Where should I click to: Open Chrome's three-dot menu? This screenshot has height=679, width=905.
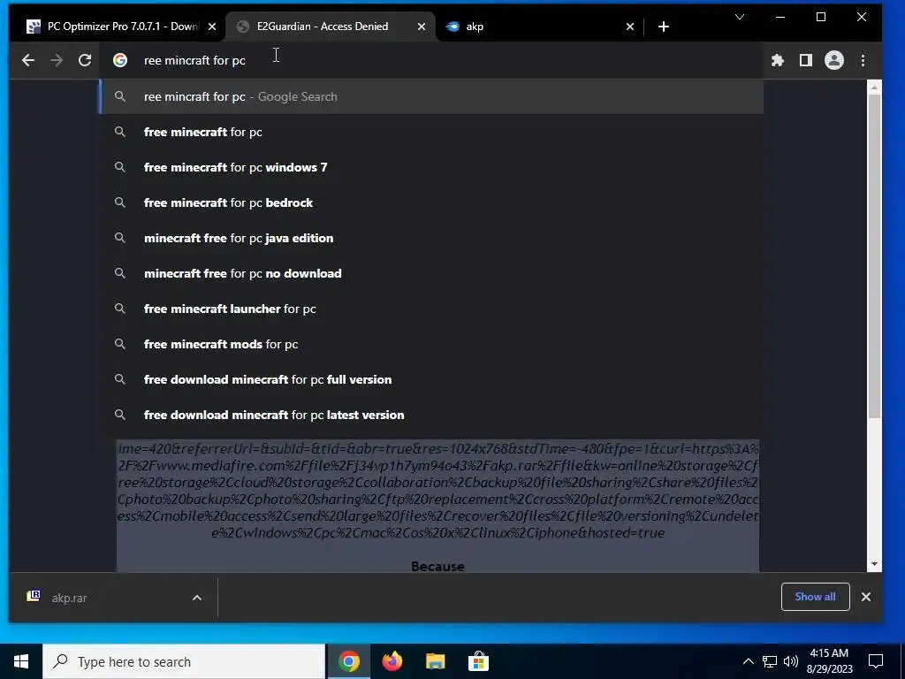tap(863, 60)
